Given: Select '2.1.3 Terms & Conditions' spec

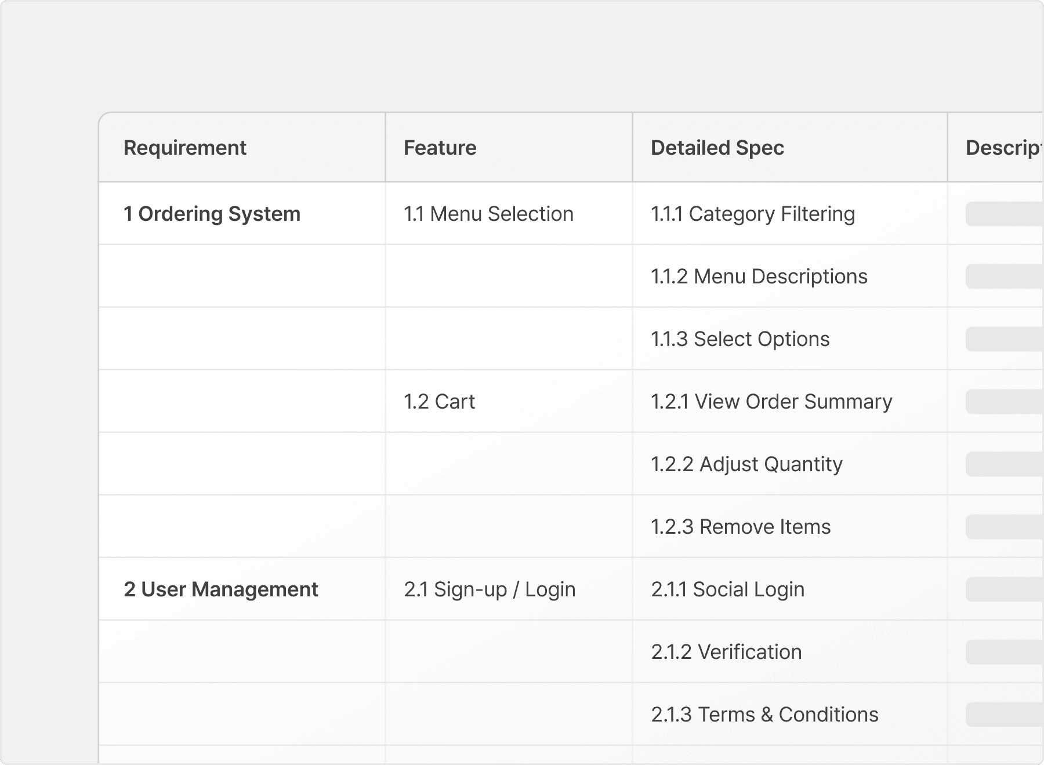Looking at the screenshot, I should [x=790, y=715].
